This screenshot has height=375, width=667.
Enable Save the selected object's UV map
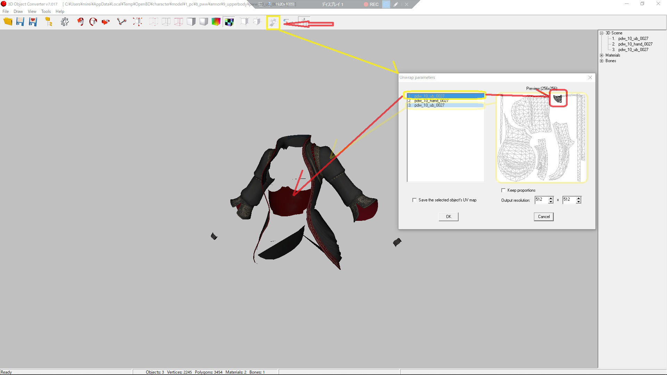tap(414, 200)
